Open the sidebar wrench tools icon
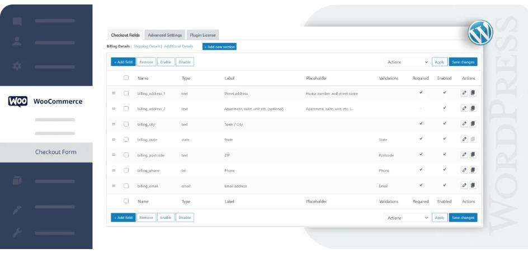Image resolution: width=528 pixels, height=258 pixels. 17,233
